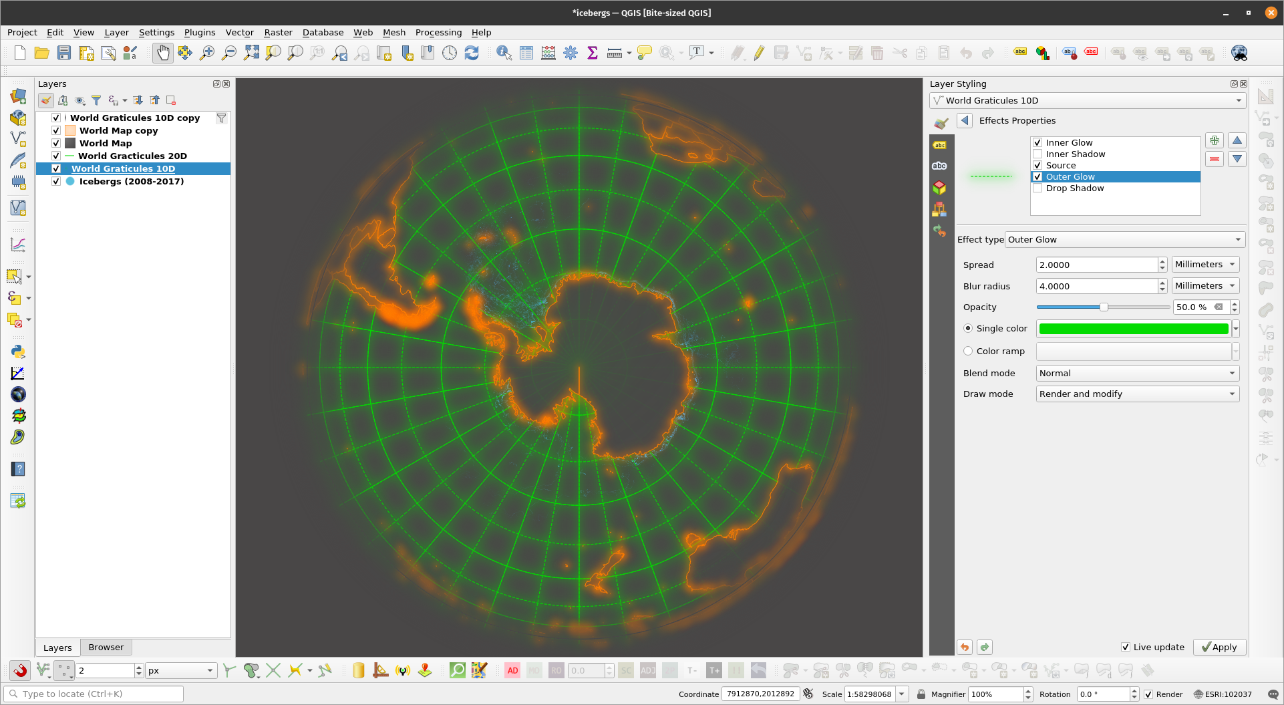Viewport: 1284px width, 705px height.
Task: Open the Draw mode dropdown
Action: (x=1137, y=394)
